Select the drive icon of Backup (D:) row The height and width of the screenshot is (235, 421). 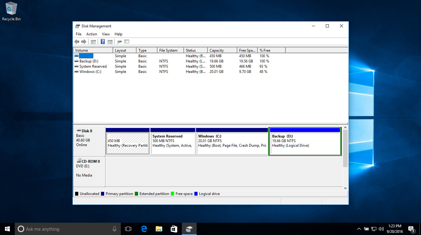point(76,61)
